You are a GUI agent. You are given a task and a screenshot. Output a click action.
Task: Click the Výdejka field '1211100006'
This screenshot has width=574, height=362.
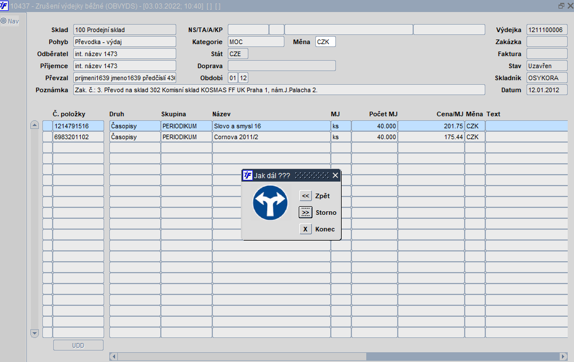(547, 30)
